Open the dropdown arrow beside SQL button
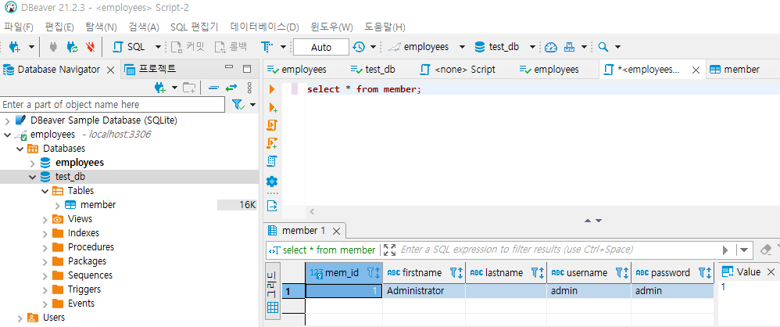Image resolution: width=780 pixels, height=327 pixels. (x=158, y=47)
